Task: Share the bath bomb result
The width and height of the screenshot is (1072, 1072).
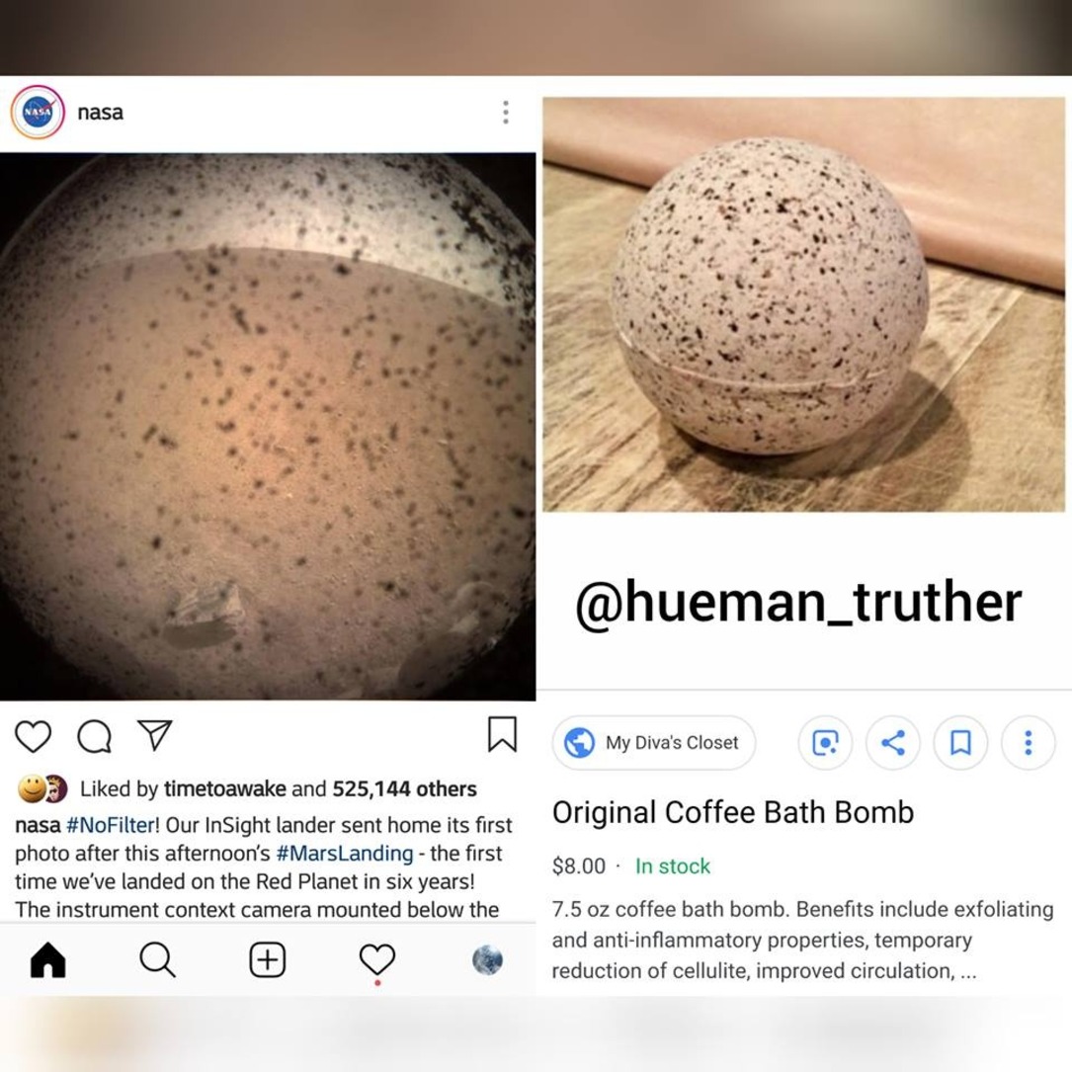Action: point(893,742)
